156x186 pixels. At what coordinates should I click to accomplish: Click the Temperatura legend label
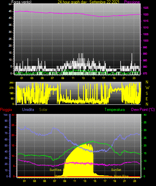coord(115,110)
